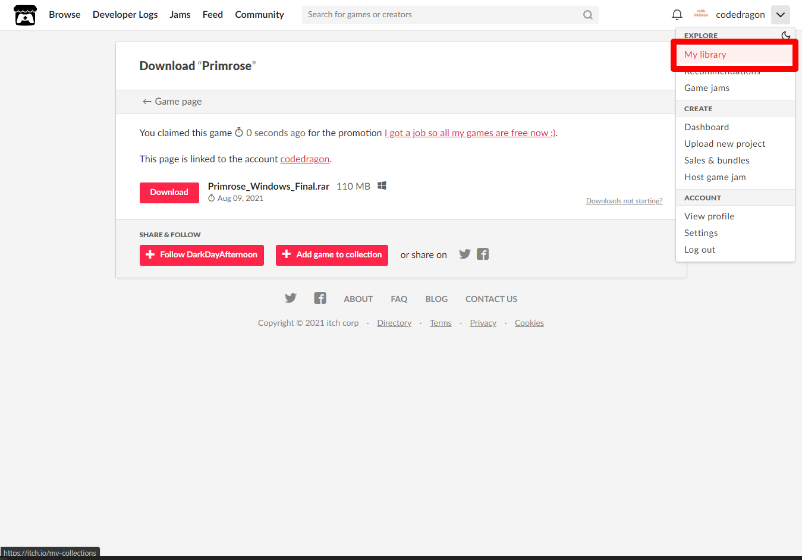Click the search magnifier icon
This screenshot has height=560, width=802.
[x=588, y=15]
